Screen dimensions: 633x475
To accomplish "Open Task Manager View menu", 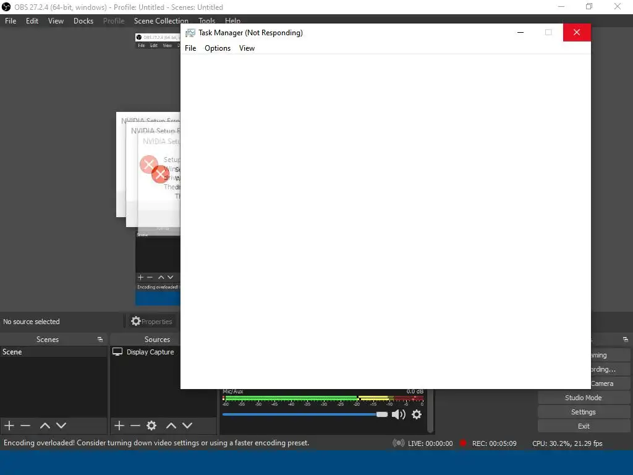I will pos(247,48).
